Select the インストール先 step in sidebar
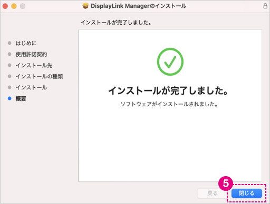Screen dimensions: 270x204 pos(34,65)
